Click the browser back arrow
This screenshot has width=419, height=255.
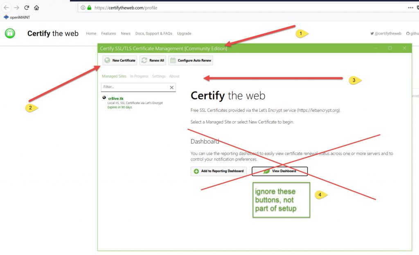(6, 8)
